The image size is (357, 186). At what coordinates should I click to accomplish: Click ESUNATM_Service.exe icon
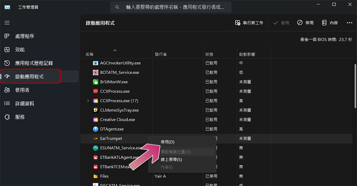[96, 148]
